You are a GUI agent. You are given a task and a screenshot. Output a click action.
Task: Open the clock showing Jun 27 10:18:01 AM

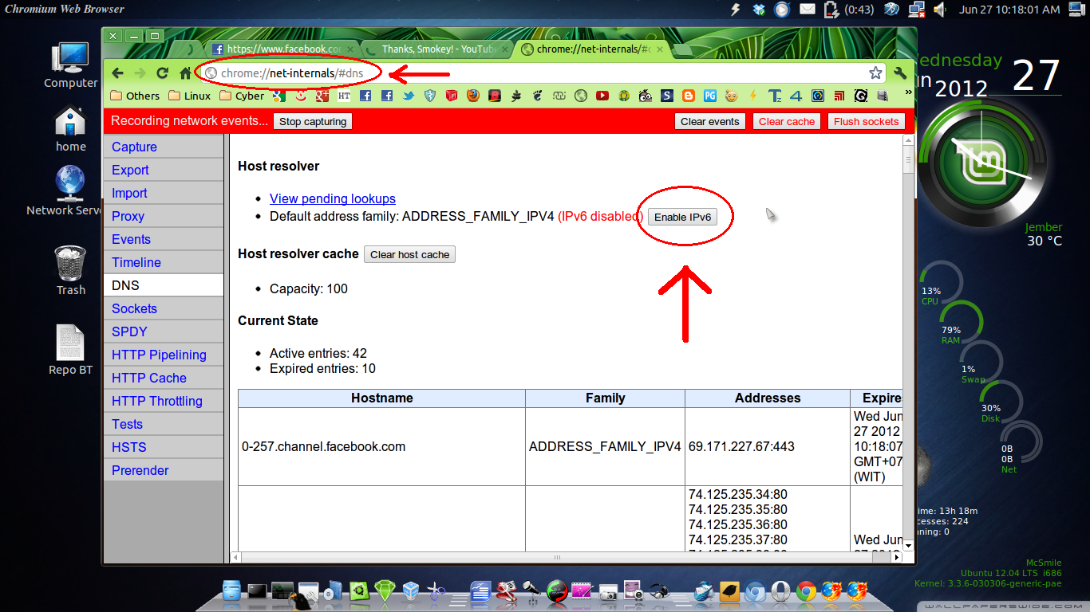pyautogui.click(x=1009, y=10)
